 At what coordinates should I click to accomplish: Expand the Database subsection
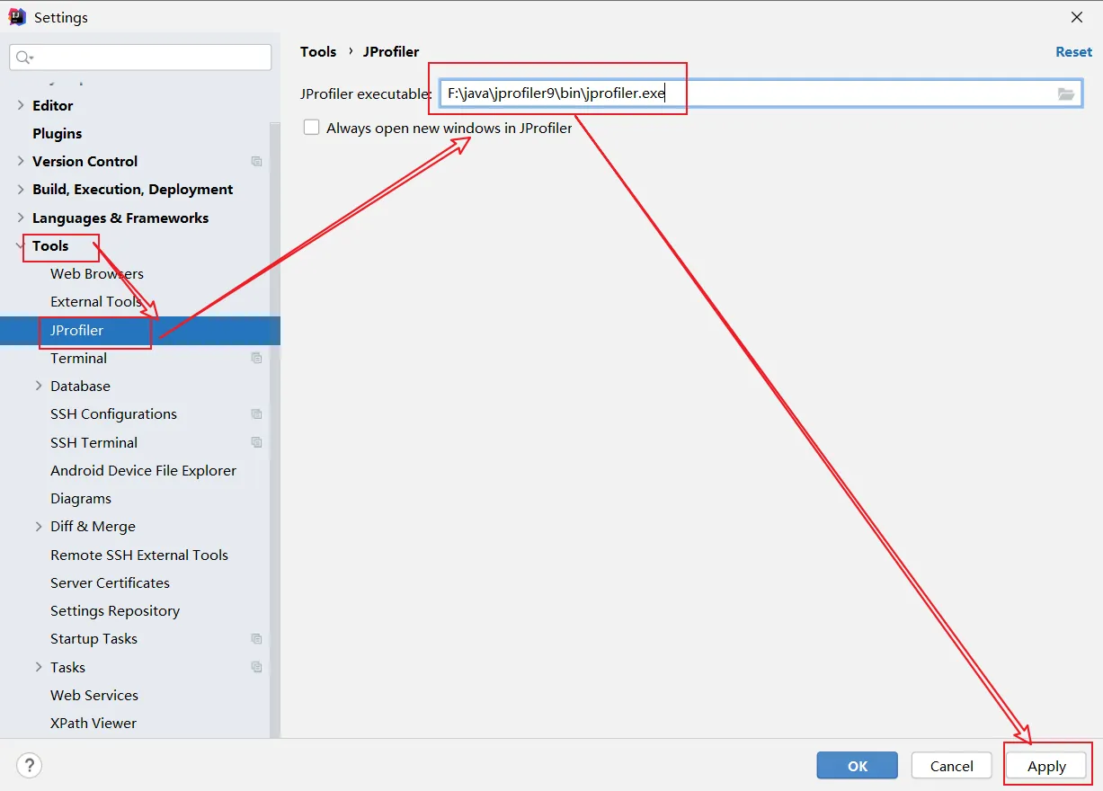[x=39, y=386]
